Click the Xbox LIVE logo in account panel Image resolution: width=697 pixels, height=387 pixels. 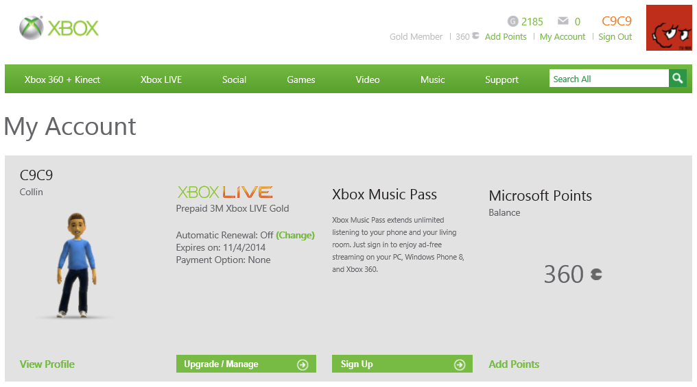[x=225, y=192]
